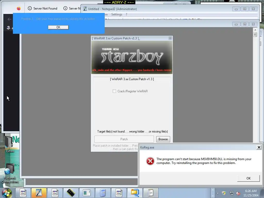
Task: Confirm OK in the blue Freetrip dialog
Action: pyautogui.click(x=58, y=27)
